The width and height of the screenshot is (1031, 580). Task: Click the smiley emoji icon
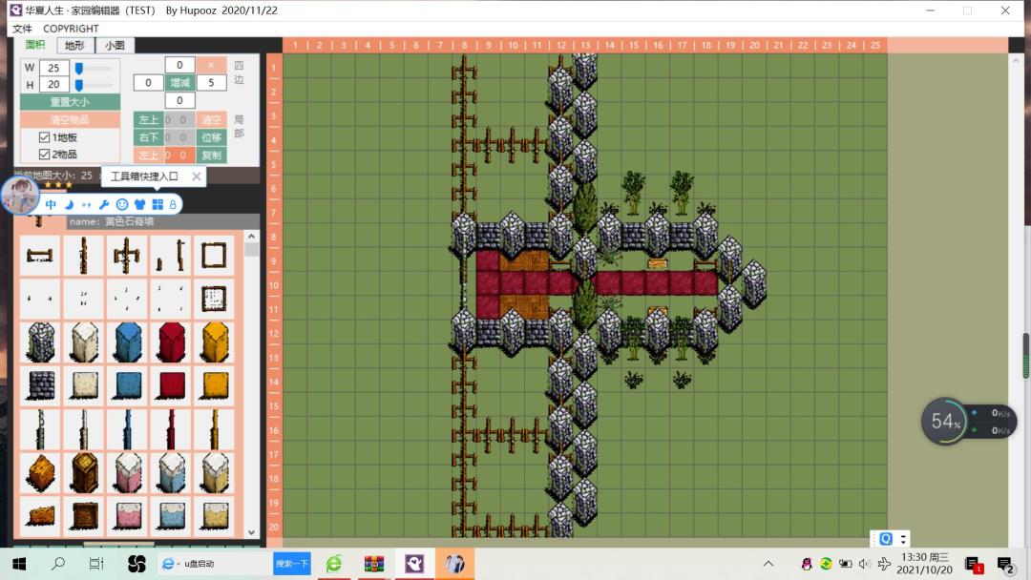(x=121, y=204)
